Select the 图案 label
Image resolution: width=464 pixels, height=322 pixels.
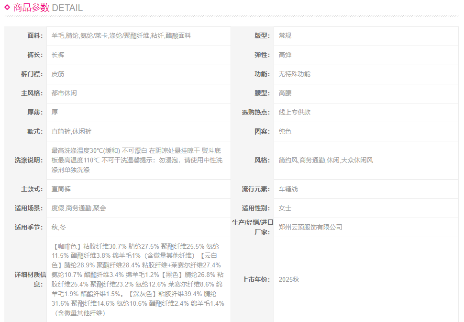262,132
